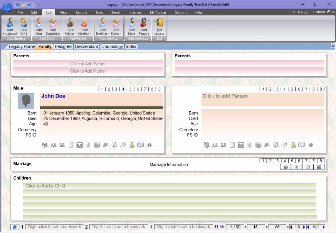Toggle tag 5 on John Doe's panel
The height and width of the screenshot is (233, 336).
pos(130,89)
